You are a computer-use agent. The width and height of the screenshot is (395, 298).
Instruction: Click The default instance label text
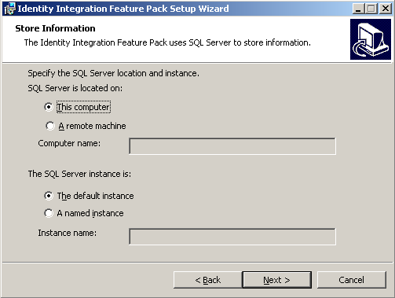click(96, 196)
